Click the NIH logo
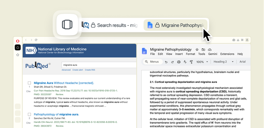264x128 pixels. (31, 50)
